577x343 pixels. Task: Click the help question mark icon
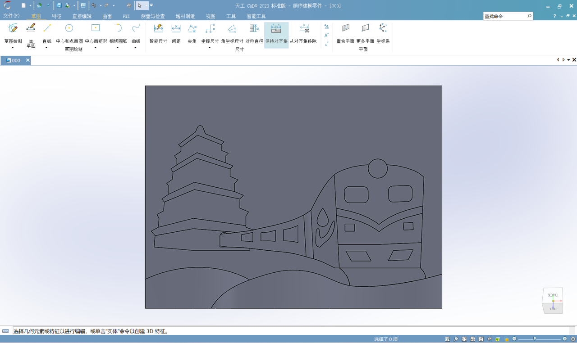tap(554, 16)
